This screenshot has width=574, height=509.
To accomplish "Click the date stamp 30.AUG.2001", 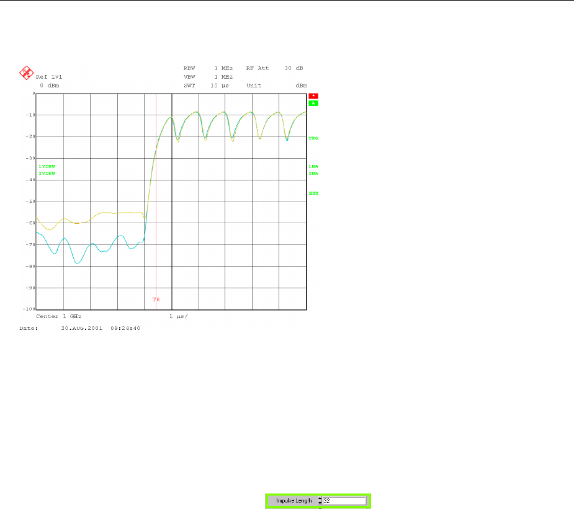I will pos(82,329).
